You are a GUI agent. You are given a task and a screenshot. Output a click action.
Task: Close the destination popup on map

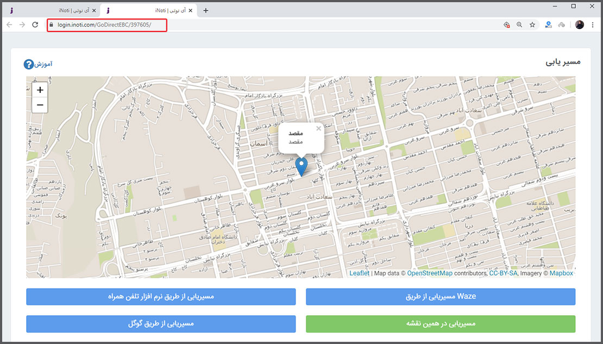(318, 129)
